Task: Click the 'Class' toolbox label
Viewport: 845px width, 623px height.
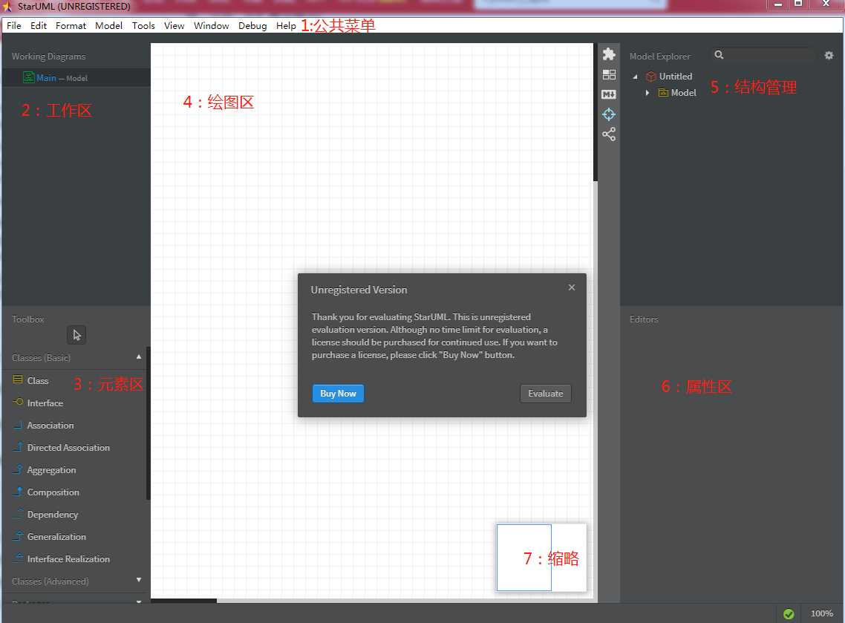Action: (x=38, y=380)
